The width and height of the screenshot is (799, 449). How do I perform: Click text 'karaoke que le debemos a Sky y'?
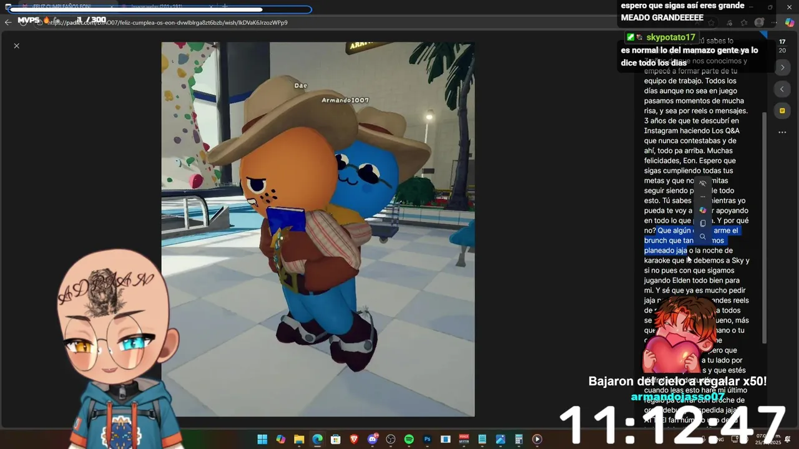point(697,261)
